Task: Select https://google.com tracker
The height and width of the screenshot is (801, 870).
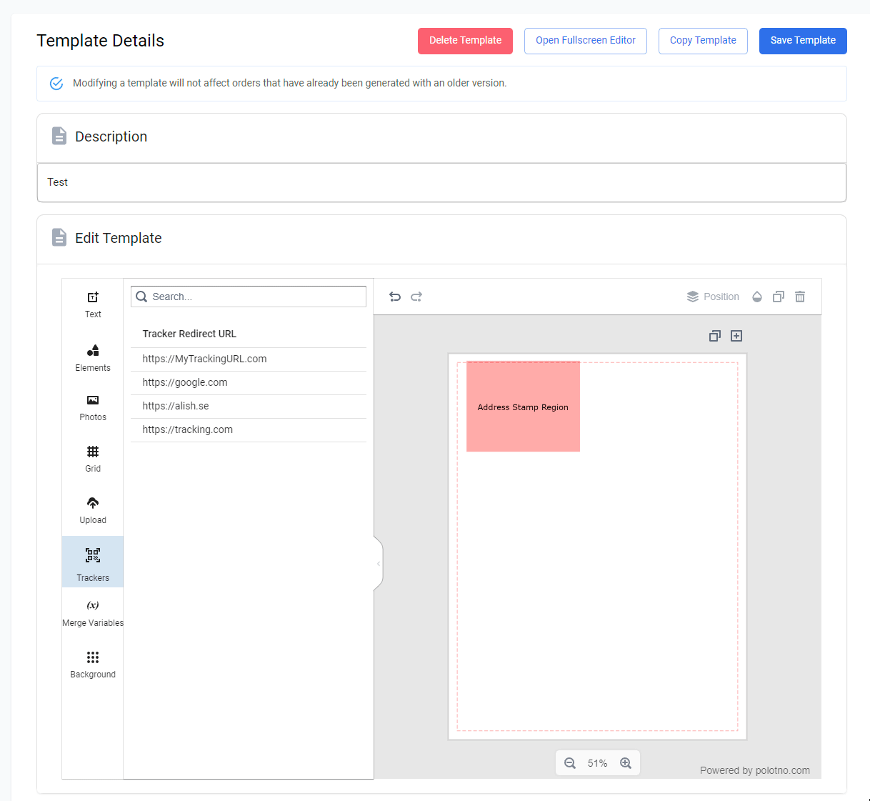Action: [249, 383]
